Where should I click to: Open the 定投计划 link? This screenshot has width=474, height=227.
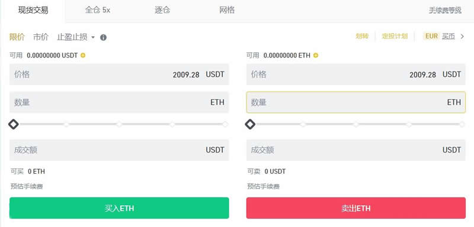tap(395, 37)
